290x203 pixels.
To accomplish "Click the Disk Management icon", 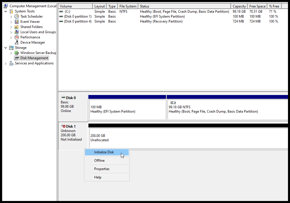I will click(17, 58).
